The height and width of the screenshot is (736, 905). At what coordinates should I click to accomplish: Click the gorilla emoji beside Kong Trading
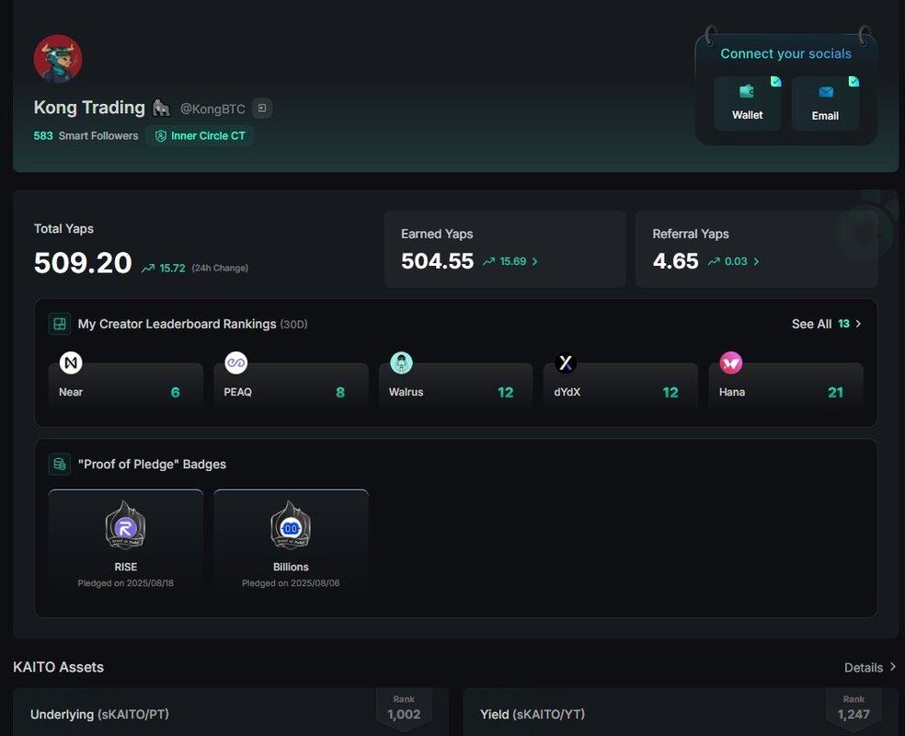point(161,108)
